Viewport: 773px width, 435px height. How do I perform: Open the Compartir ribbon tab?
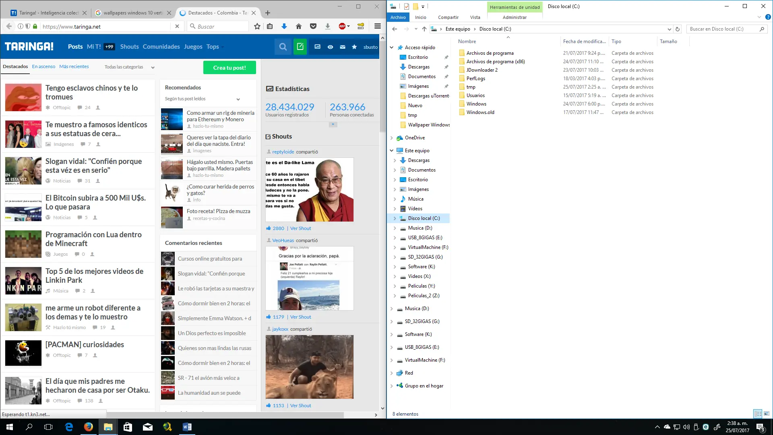[448, 17]
